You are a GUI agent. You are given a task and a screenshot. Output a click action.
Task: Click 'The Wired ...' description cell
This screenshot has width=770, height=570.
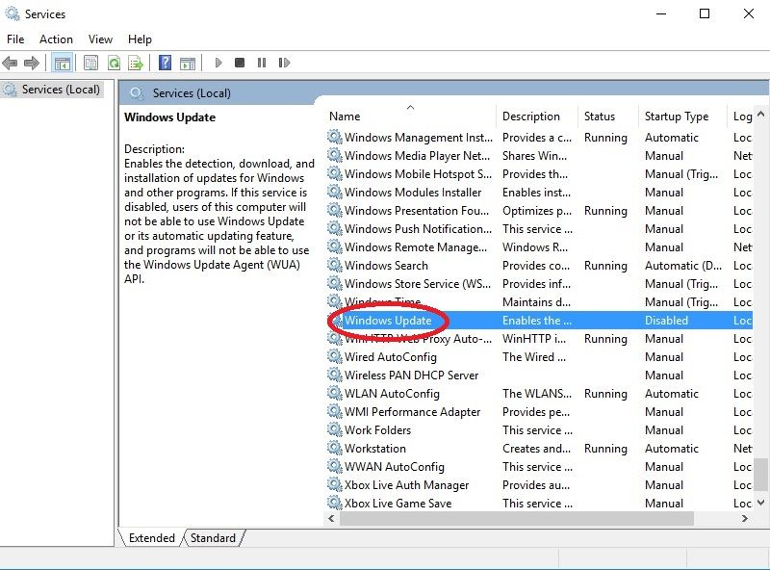534,357
